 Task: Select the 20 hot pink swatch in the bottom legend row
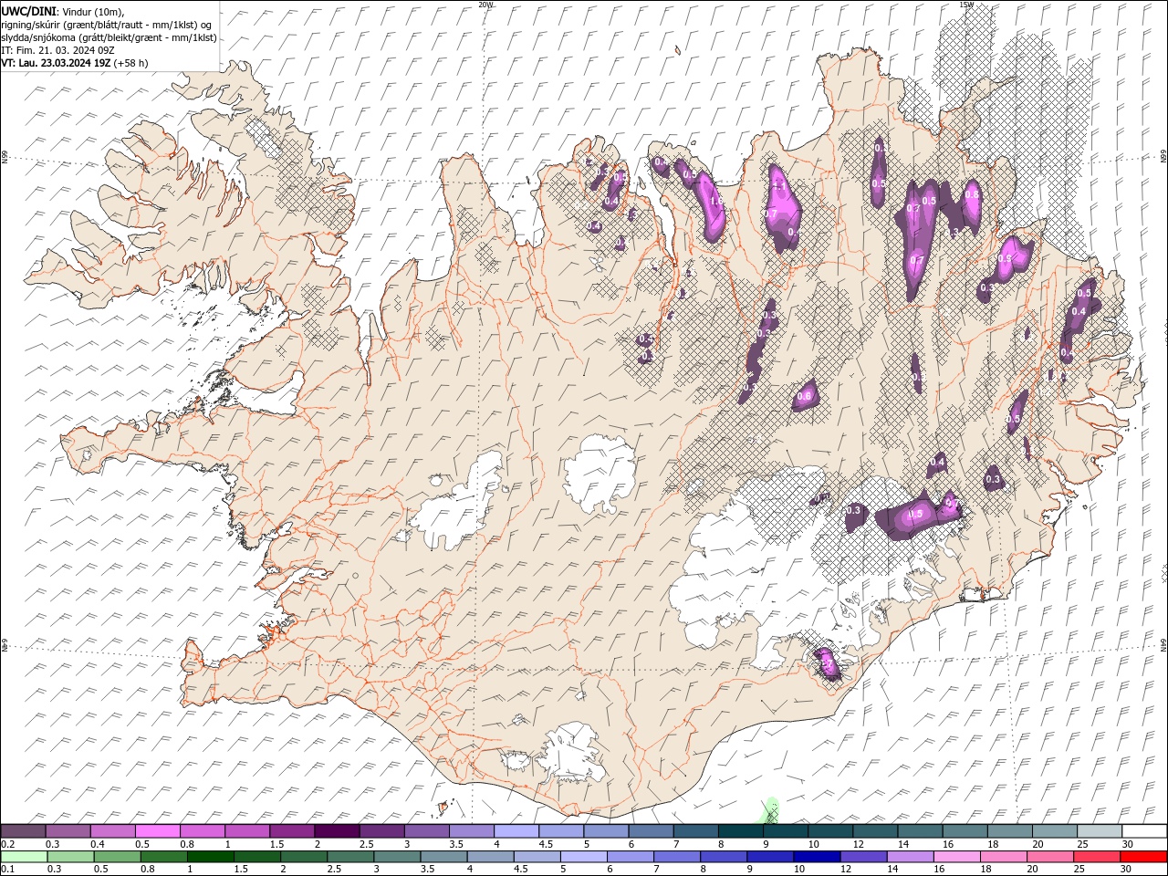[1049, 857]
